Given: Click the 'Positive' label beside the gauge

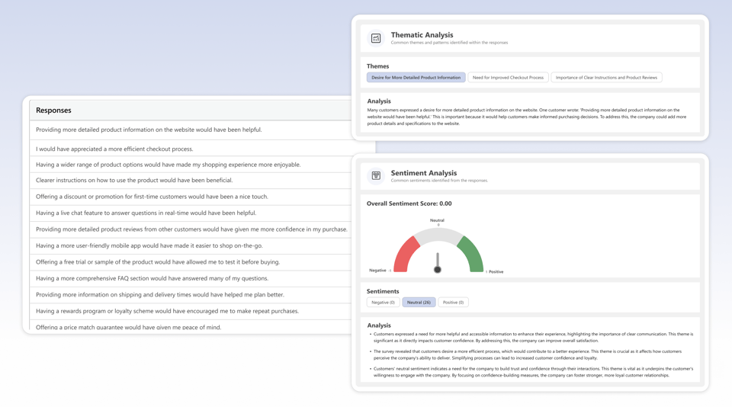Looking at the screenshot, I should click(x=496, y=271).
